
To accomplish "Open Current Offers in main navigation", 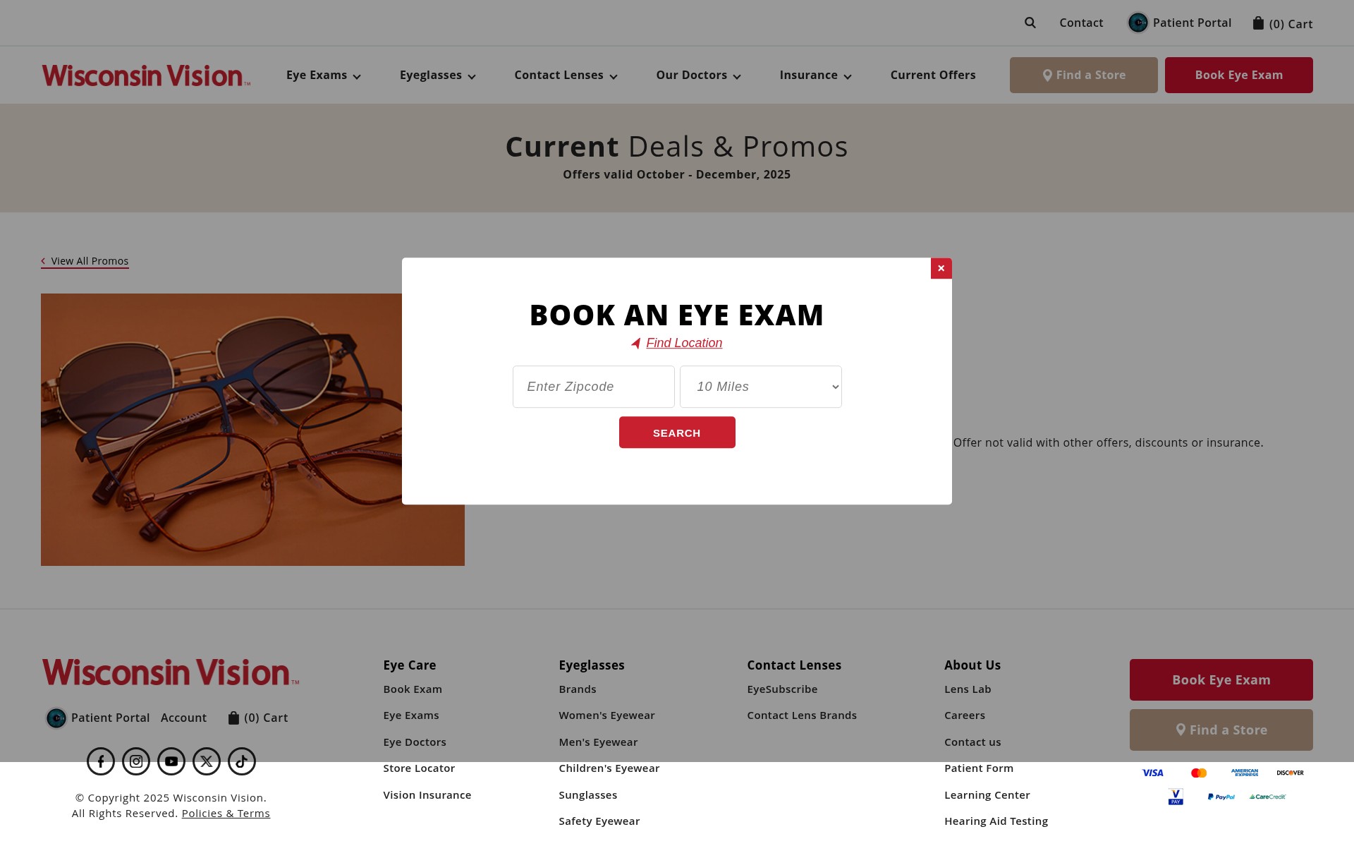I will coord(933,75).
